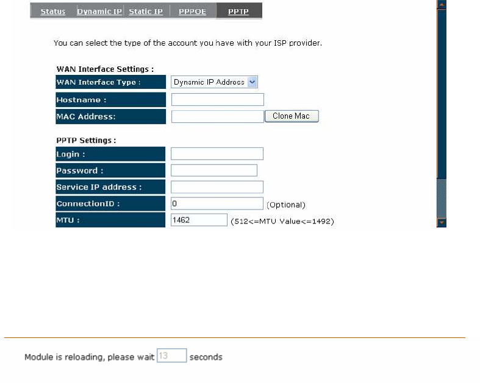The height and width of the screenshot is (383, 480).
Task: Select the PPTP tab
Action: click(x=238, y=12)
